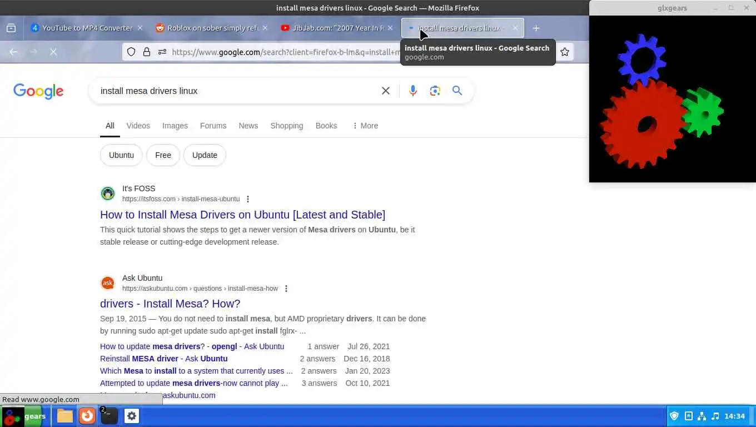The height and width of the screenshot is (427, 756).
Task: Select the Forums search filter
Action: click(x=213, y=126)
